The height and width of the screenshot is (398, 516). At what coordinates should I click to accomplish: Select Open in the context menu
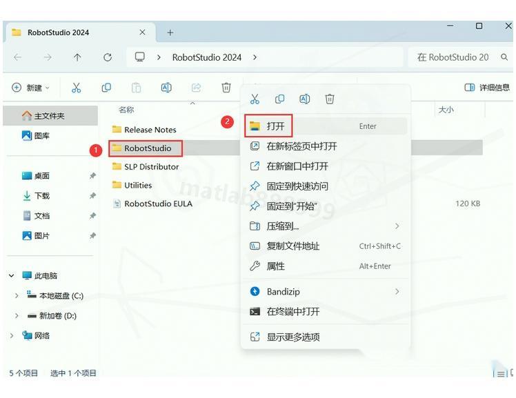[326, 126]
